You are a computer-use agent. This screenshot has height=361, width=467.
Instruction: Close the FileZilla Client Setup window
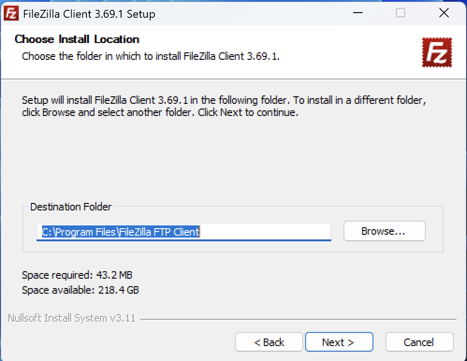click(444, 13)
